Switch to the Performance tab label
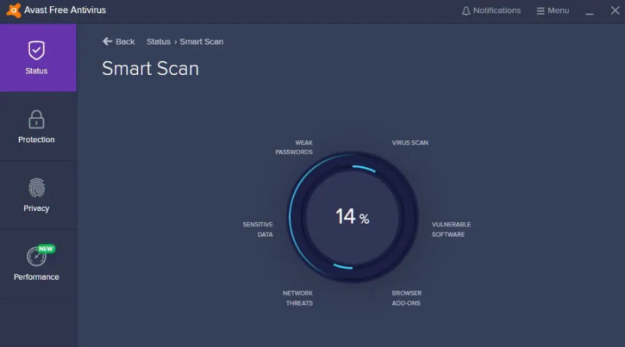625x347 pixels. click(36, 277)
